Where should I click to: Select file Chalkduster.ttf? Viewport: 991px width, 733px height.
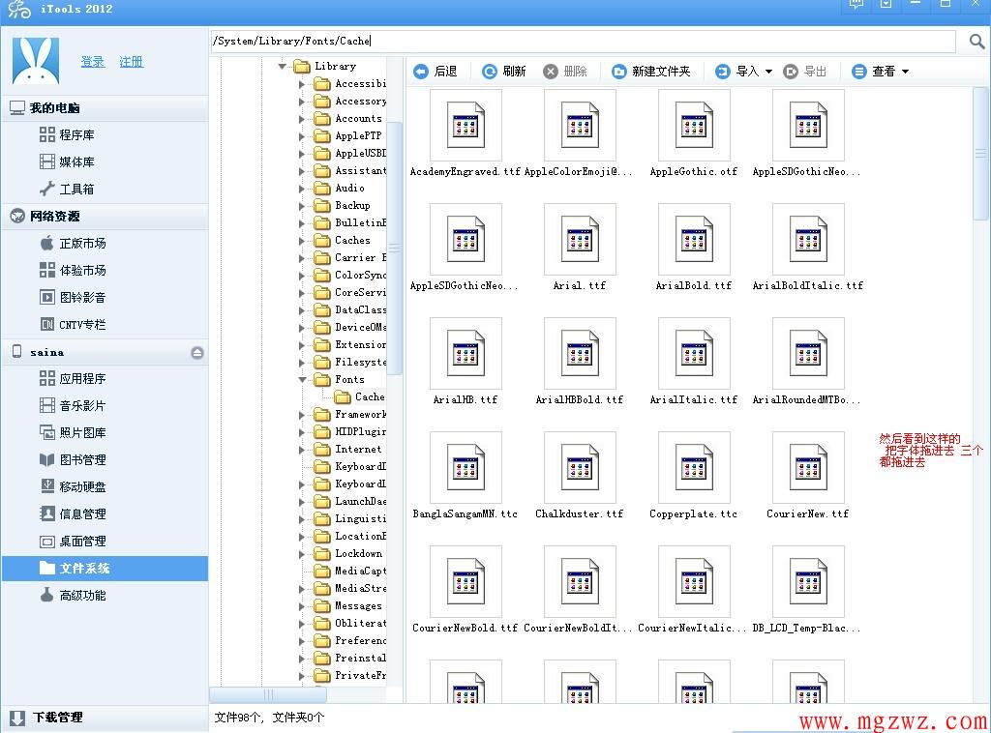pyautogui.click(x=580, y=476)
